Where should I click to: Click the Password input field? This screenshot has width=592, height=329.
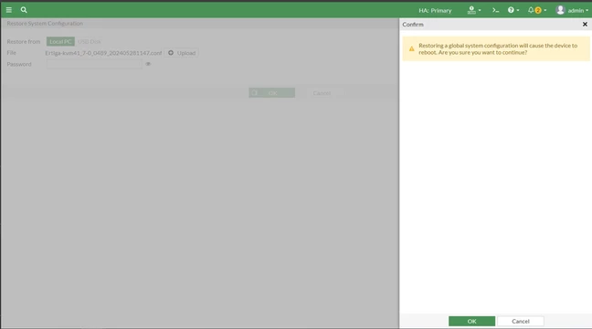94,64
